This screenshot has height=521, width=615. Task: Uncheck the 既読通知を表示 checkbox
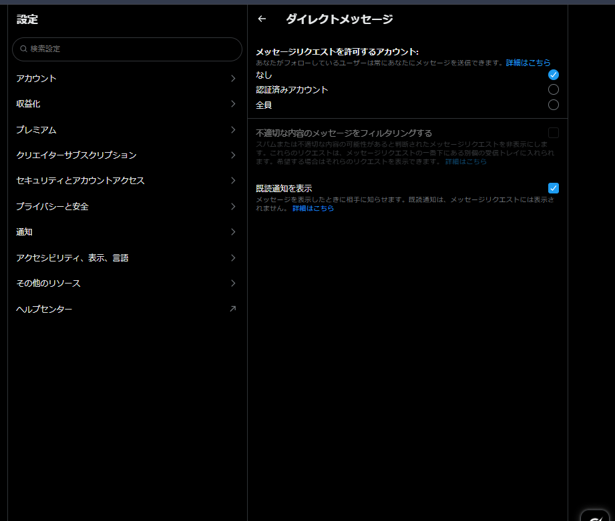click(x=553, y=188)
